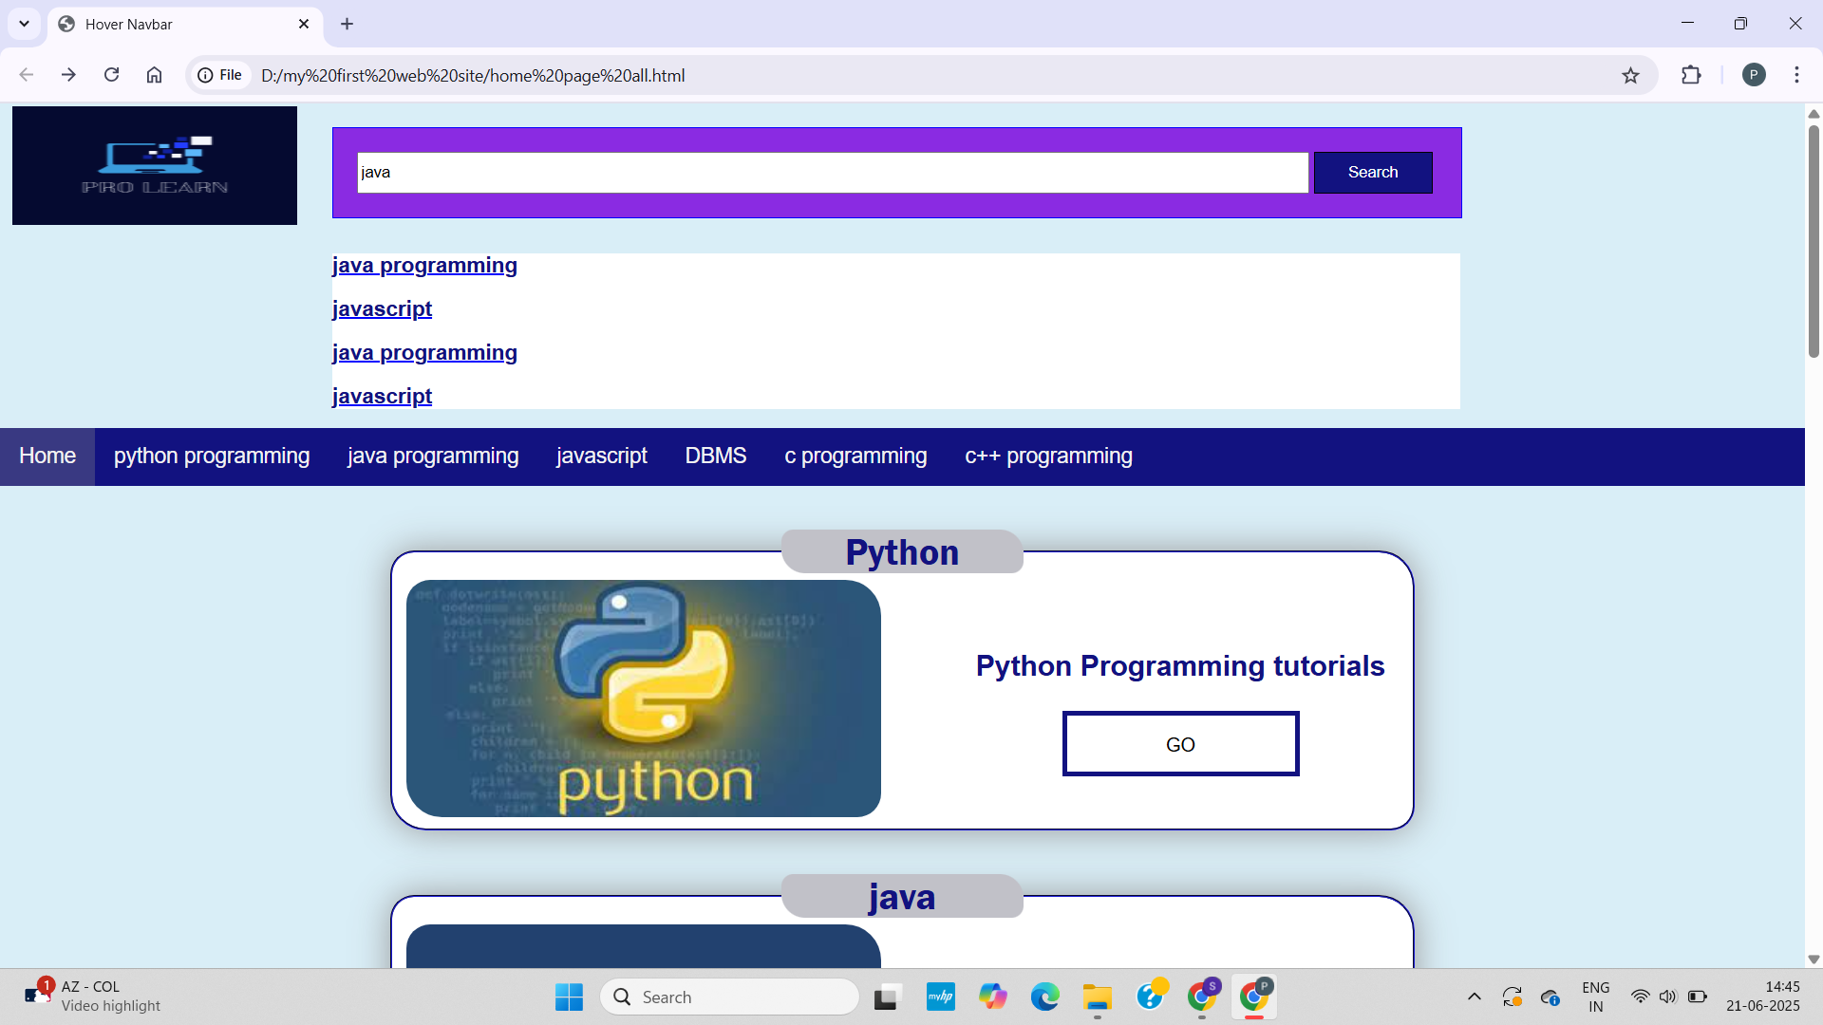Open the battery status tray icon
The height and width of the screenshot is (1025, 1823).
pos(1698,997)
